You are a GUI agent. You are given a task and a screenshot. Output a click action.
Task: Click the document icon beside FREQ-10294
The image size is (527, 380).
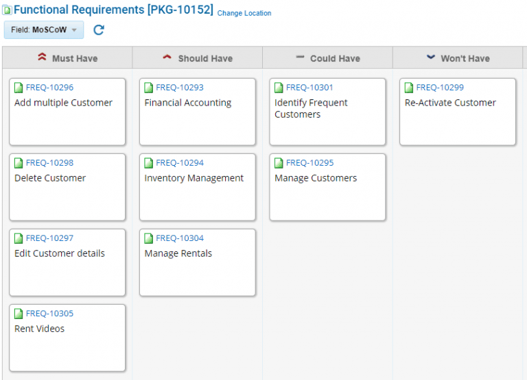(x=148, y=163)
